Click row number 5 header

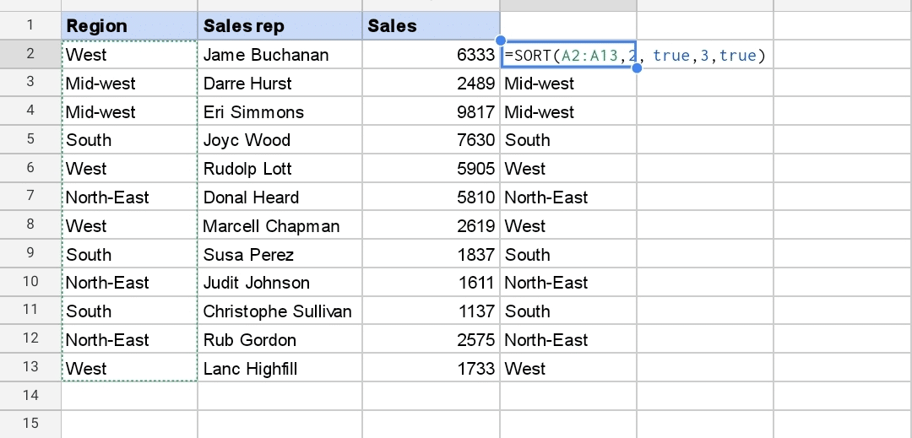30,140
